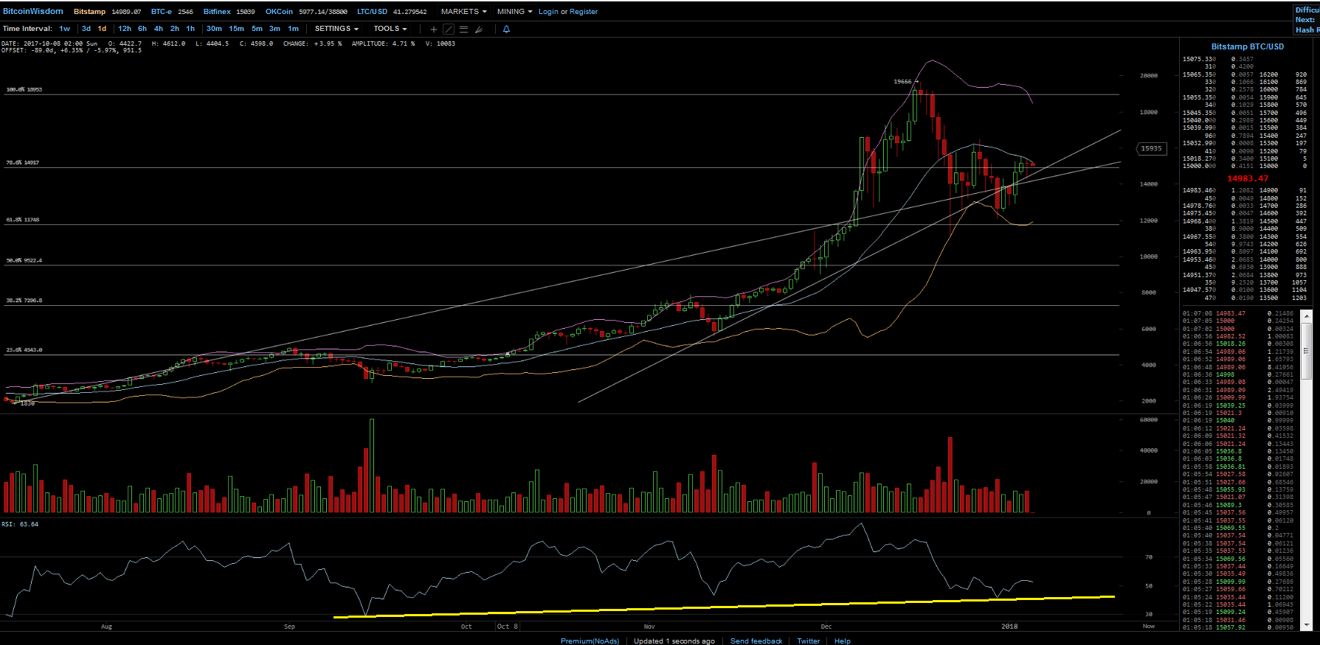
Task: Set chart interval to 6h
Action: (x=142, y=29)
